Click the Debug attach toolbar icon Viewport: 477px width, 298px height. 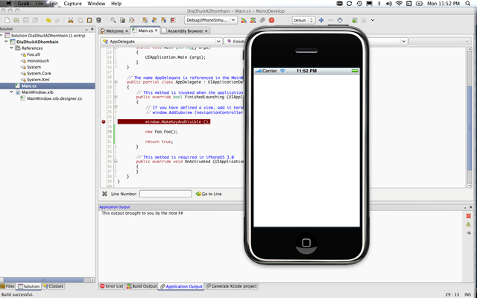coord(262,20)
